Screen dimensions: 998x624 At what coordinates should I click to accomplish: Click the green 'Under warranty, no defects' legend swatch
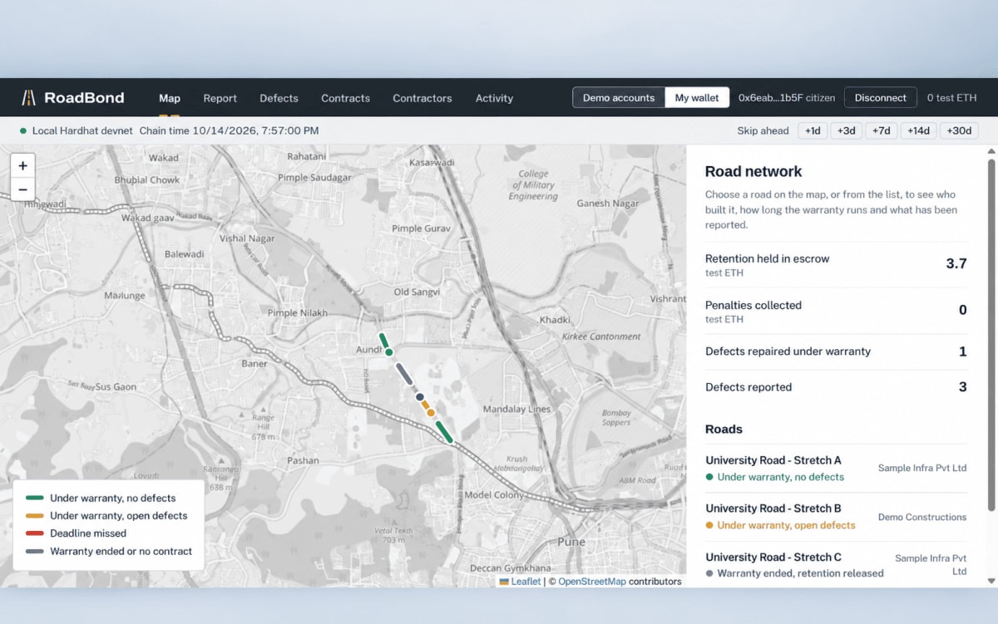34,499
